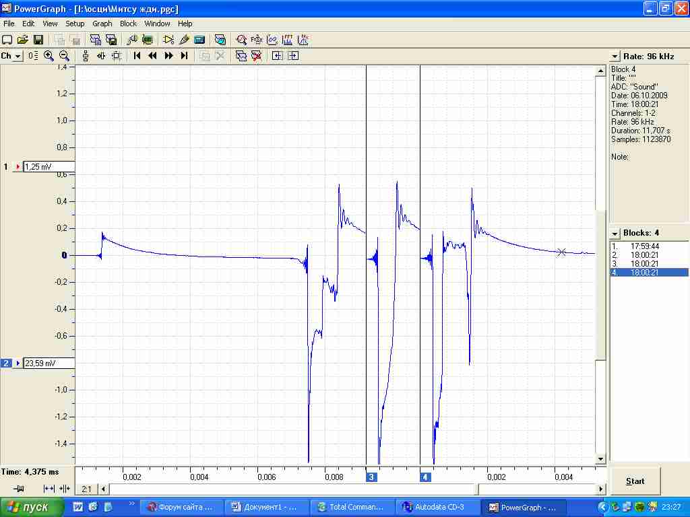
Task: Click the New file icon in toolbar
Action: (7, 40)
